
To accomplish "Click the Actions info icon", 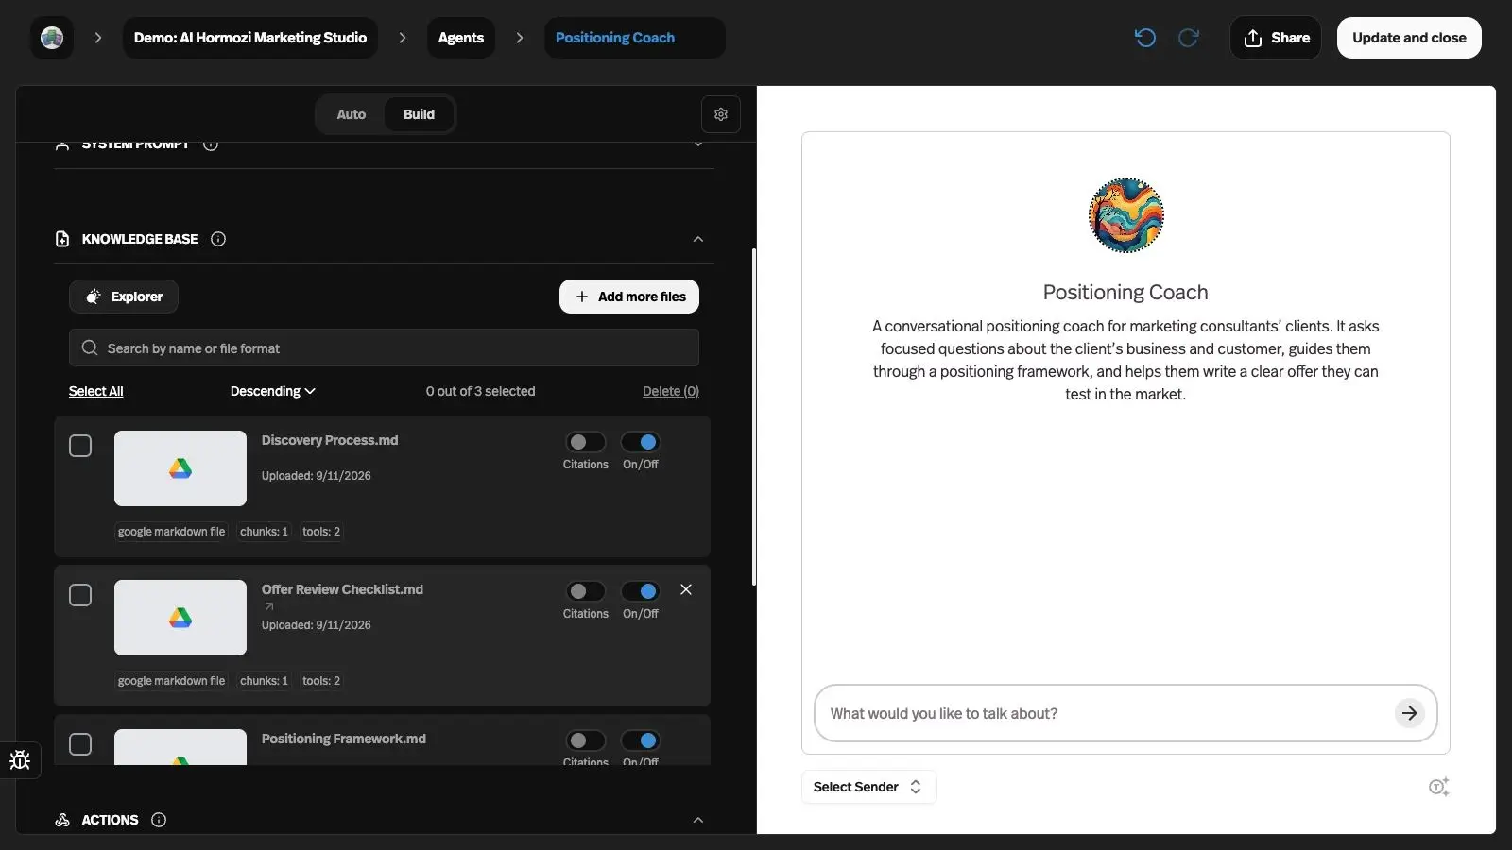I will (159, 820).
